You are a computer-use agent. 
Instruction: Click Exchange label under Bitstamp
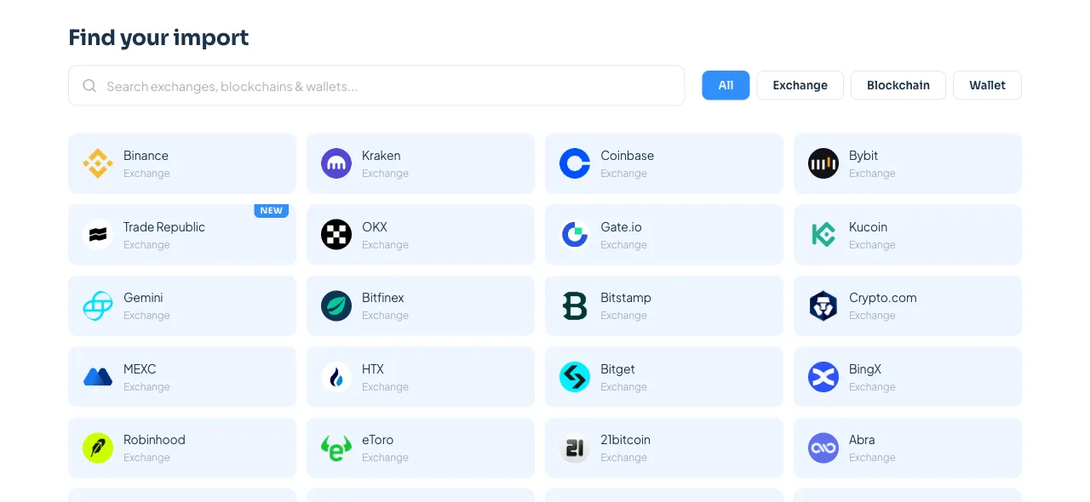(623, 316)
